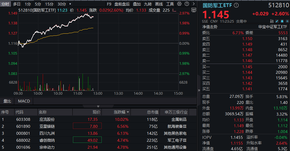This screenshot has width=290, height=151.
Task: Click 买五 bid price 1.141
Action: pyautogui.click(x=247, y=89)
